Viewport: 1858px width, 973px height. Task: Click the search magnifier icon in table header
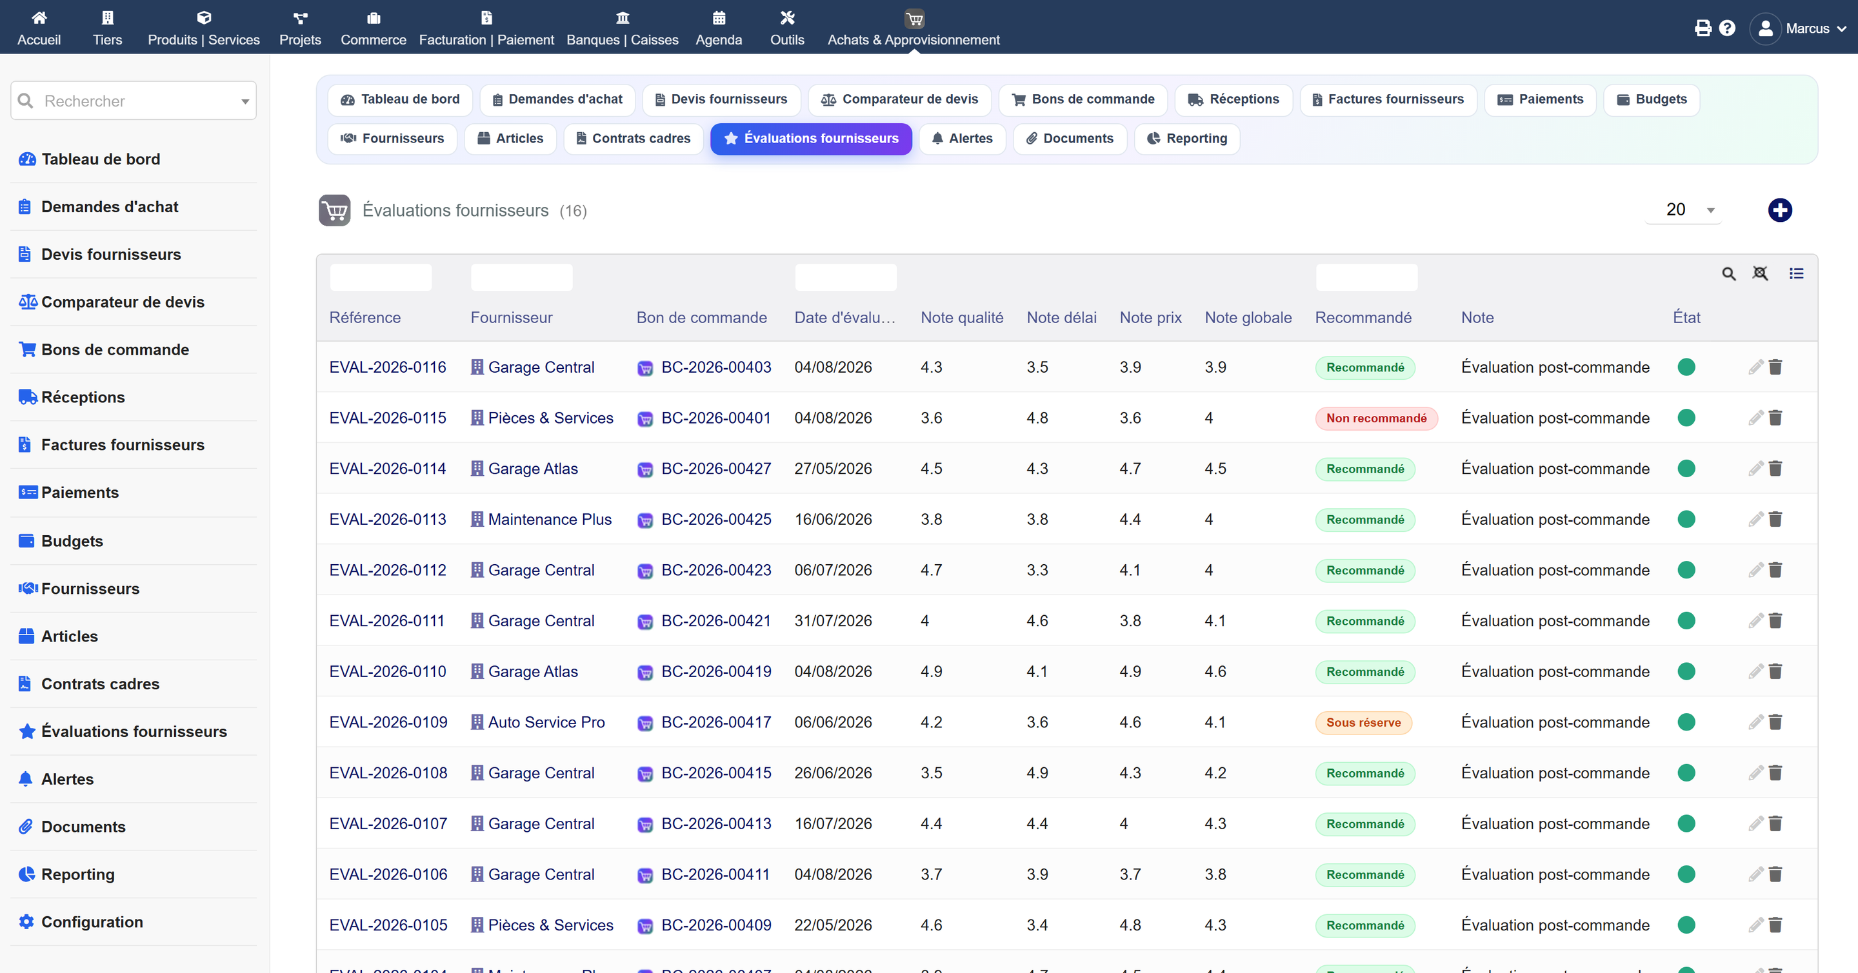tap(1728, 274)
